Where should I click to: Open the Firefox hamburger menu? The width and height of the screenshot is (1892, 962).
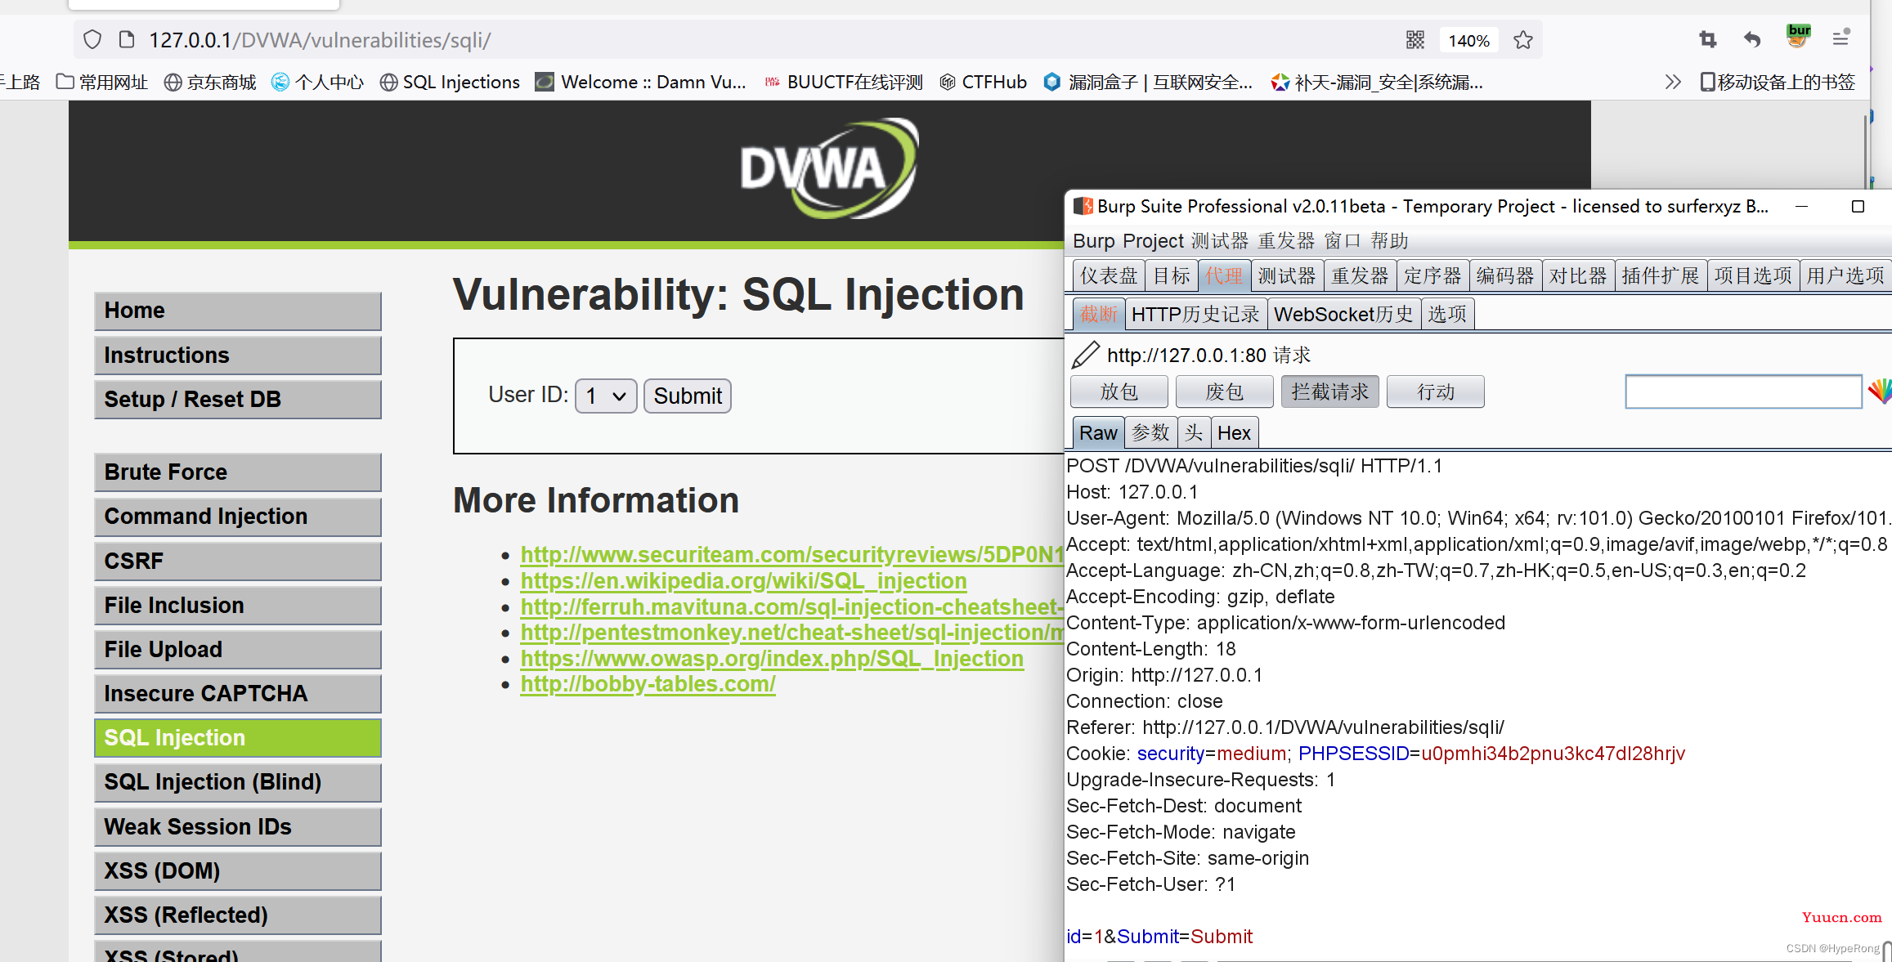(x=1840, y=38)
